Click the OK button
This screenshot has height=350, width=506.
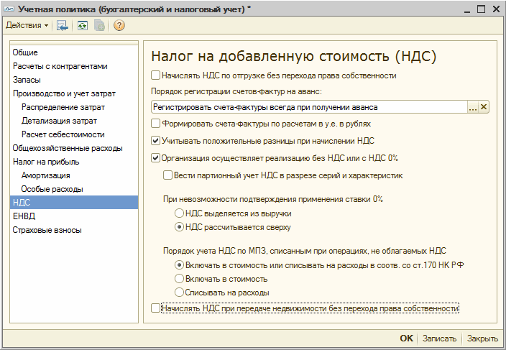[406, 338]
